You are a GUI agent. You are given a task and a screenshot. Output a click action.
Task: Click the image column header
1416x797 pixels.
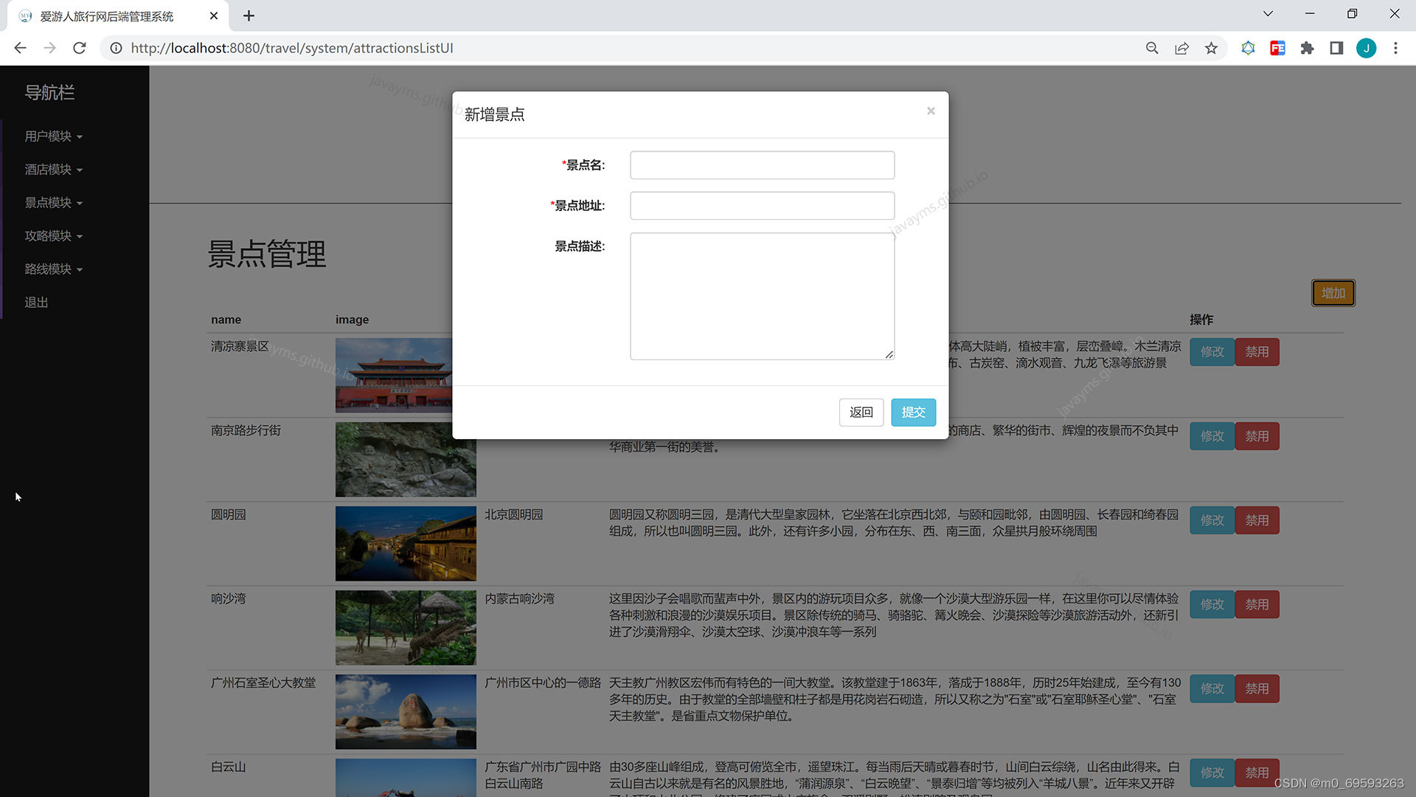(352, 320)
